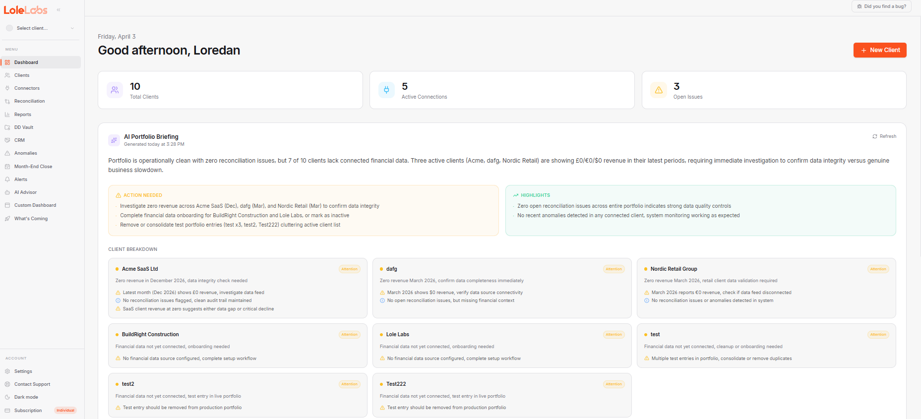This screenshot has width=921, height=419.
Task: Collapse the sidebar with double-chevron arrow
Action: click(59, 10)
